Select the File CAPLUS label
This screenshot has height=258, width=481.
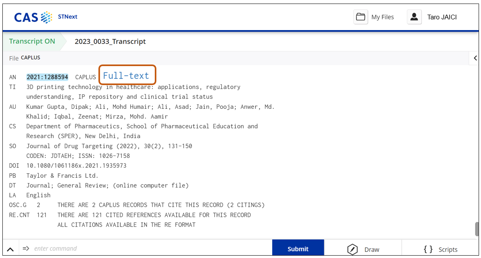tap(25, 58)
